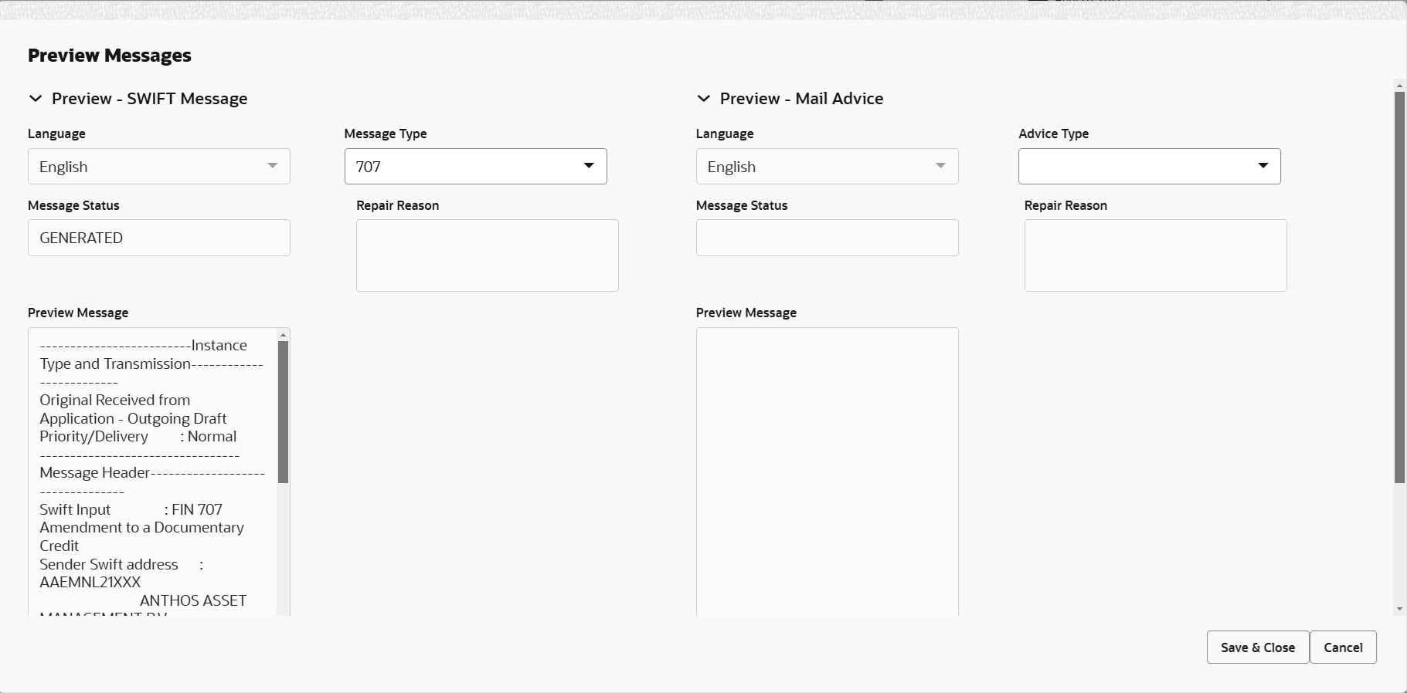This screenshot has width=1407, height=693.
Task: Click the SWIFT Message Status GENERATED field
Action: [x=159, y=238]
